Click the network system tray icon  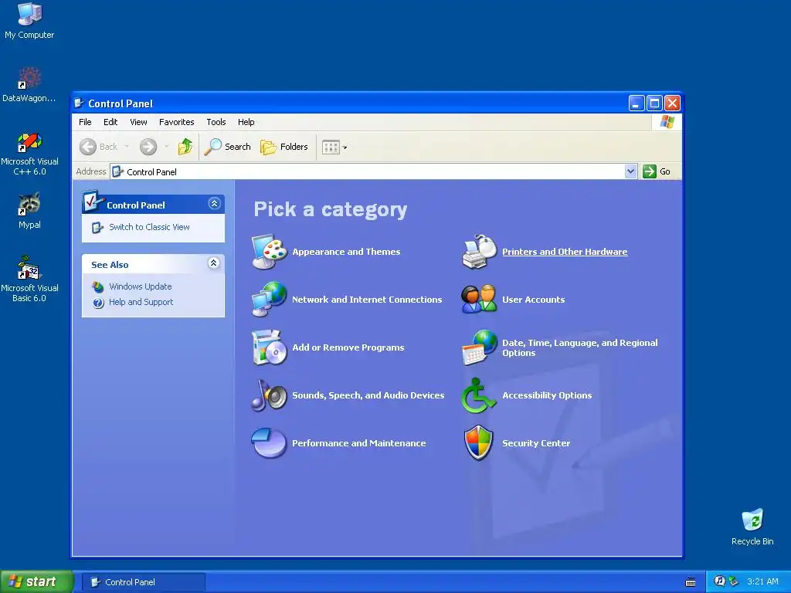(734, 581)
